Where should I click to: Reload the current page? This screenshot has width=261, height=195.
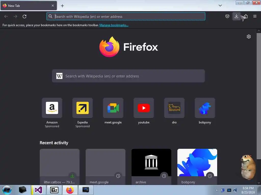pyautogui.click(x=24, y=17)
